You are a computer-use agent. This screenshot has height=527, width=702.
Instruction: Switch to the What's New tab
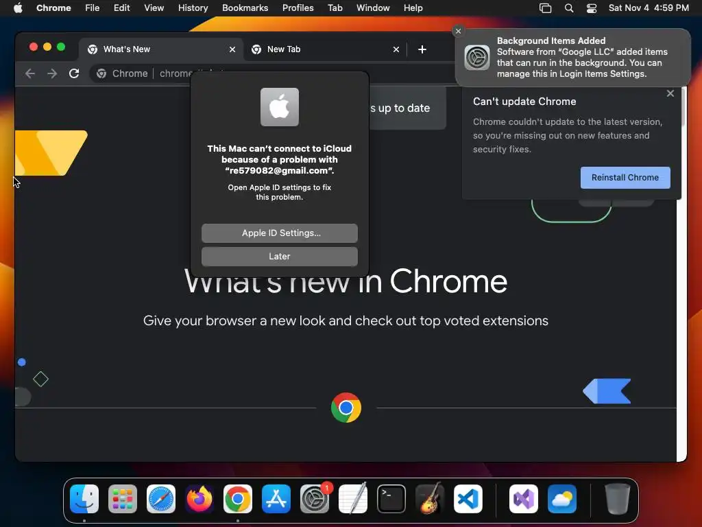[161, 49]
